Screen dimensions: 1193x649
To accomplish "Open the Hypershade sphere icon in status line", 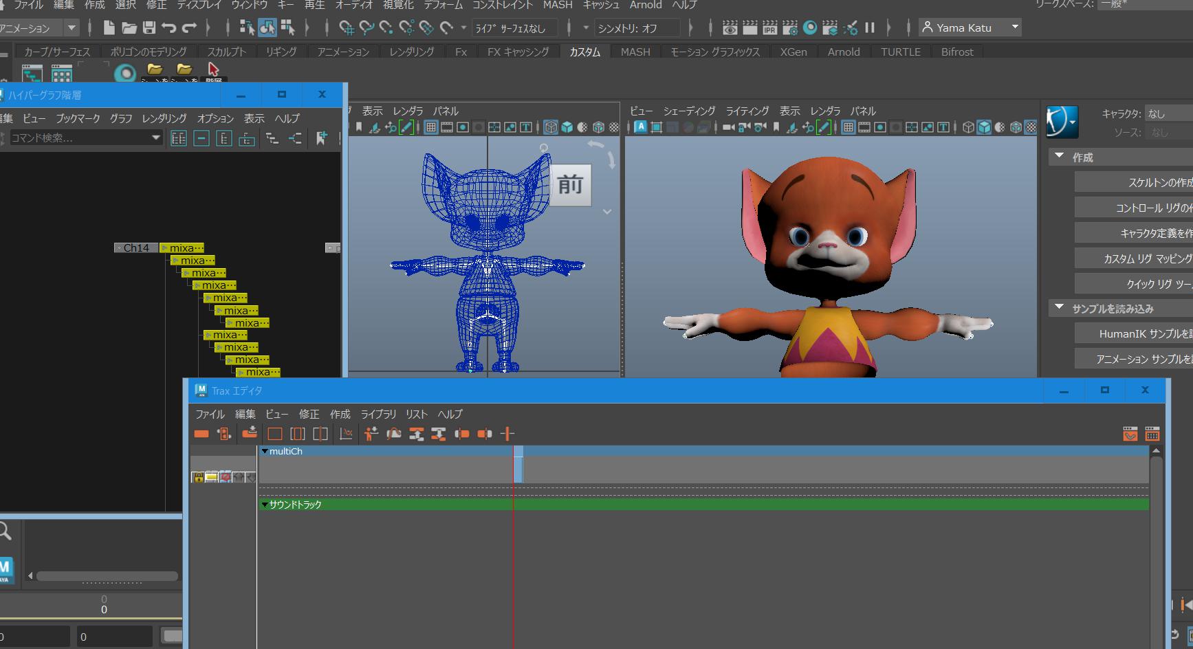I will click(811, 27).
